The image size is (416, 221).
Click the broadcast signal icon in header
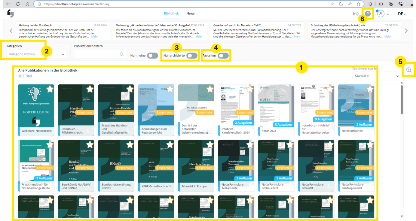(x=356, y=14)
